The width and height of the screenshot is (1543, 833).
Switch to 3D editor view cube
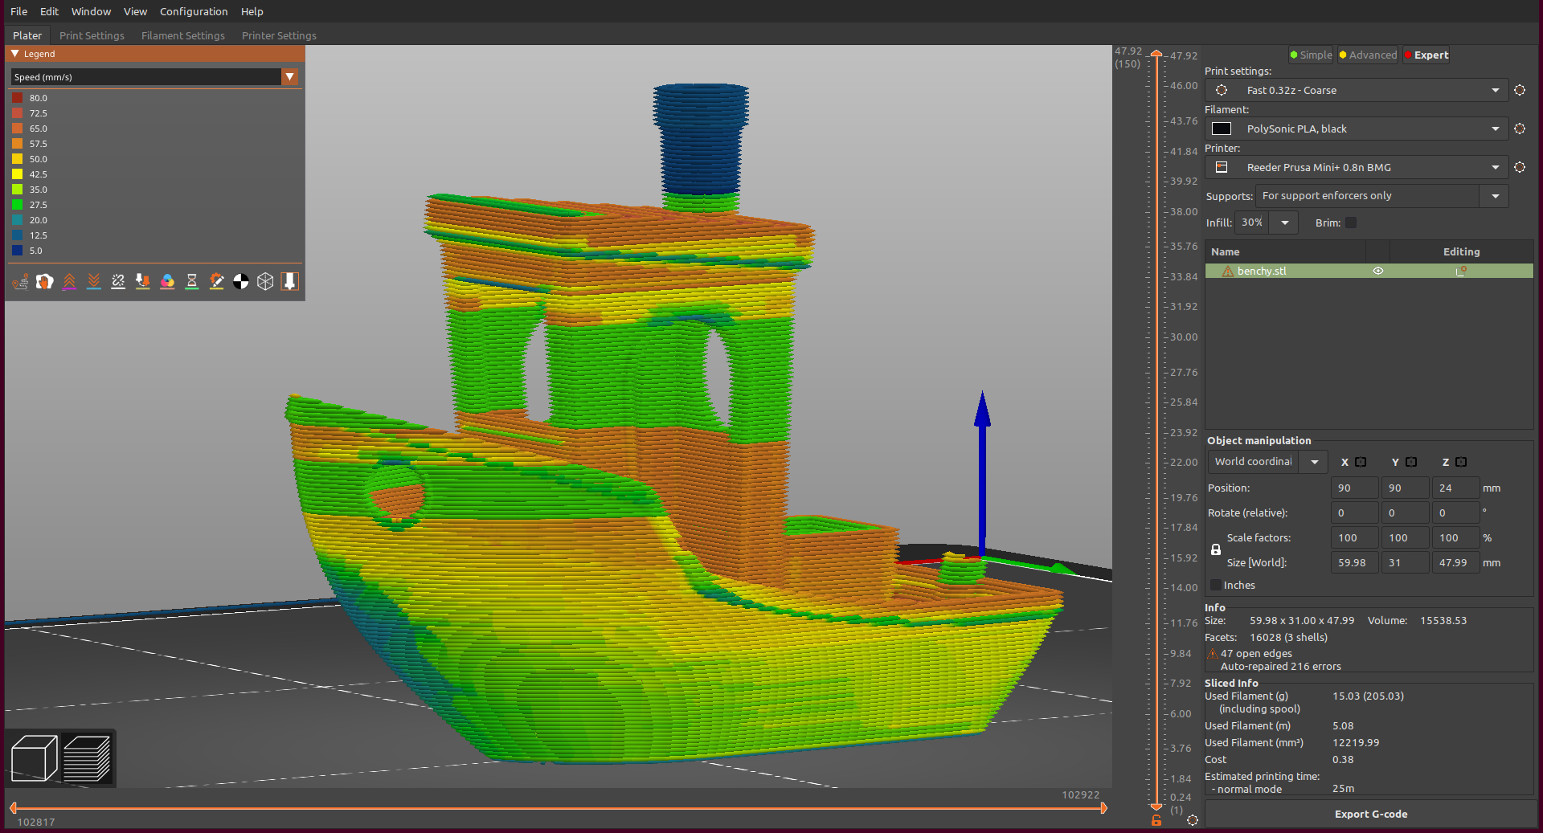[34, 758]
